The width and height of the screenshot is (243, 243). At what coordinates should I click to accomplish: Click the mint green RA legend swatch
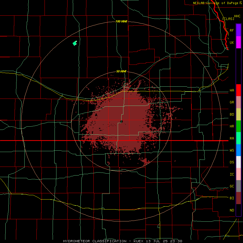pyautogui.click(x=238, y=138)
